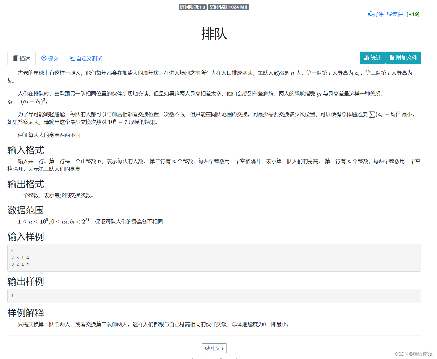Screen dimensions: 437x359
Task: Click the 输入格式 heading
Action: pyautogui.click(x=26, y=150)
